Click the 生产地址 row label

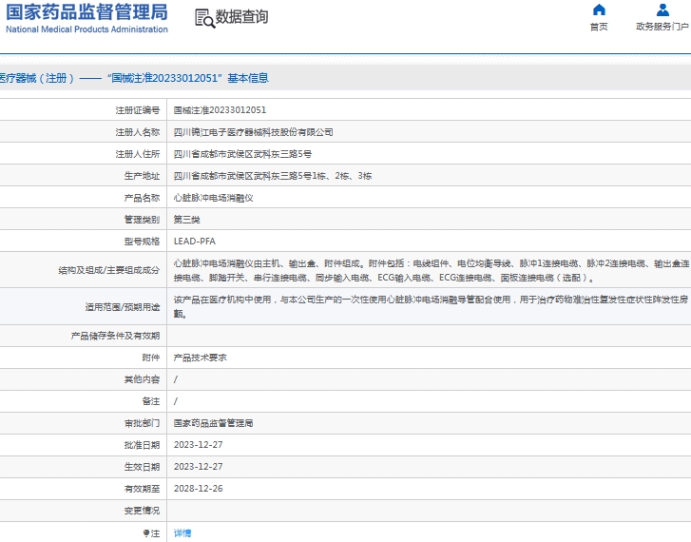pos(142,176)
